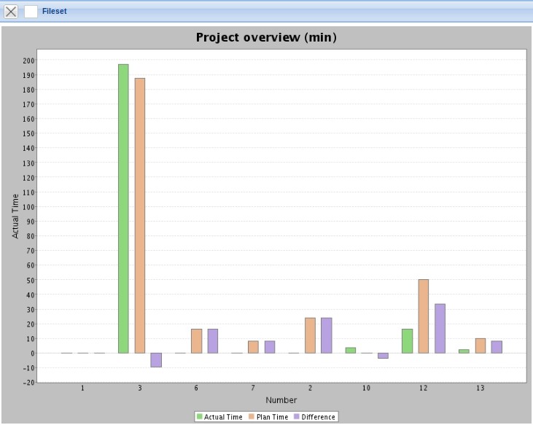Select the purple Difference bar for number 6
Screen dimensions: 533x425
213,341
